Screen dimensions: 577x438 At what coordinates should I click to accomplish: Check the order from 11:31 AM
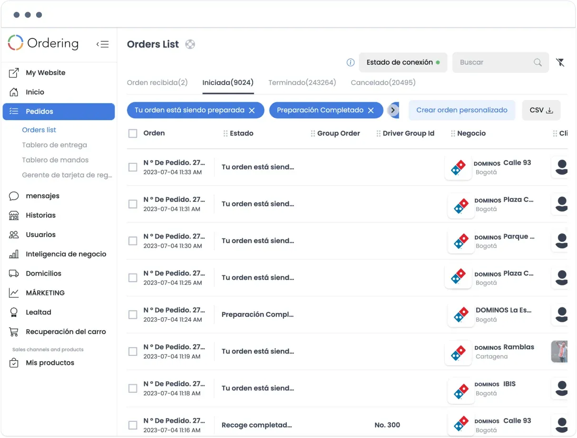click(133, 204)
